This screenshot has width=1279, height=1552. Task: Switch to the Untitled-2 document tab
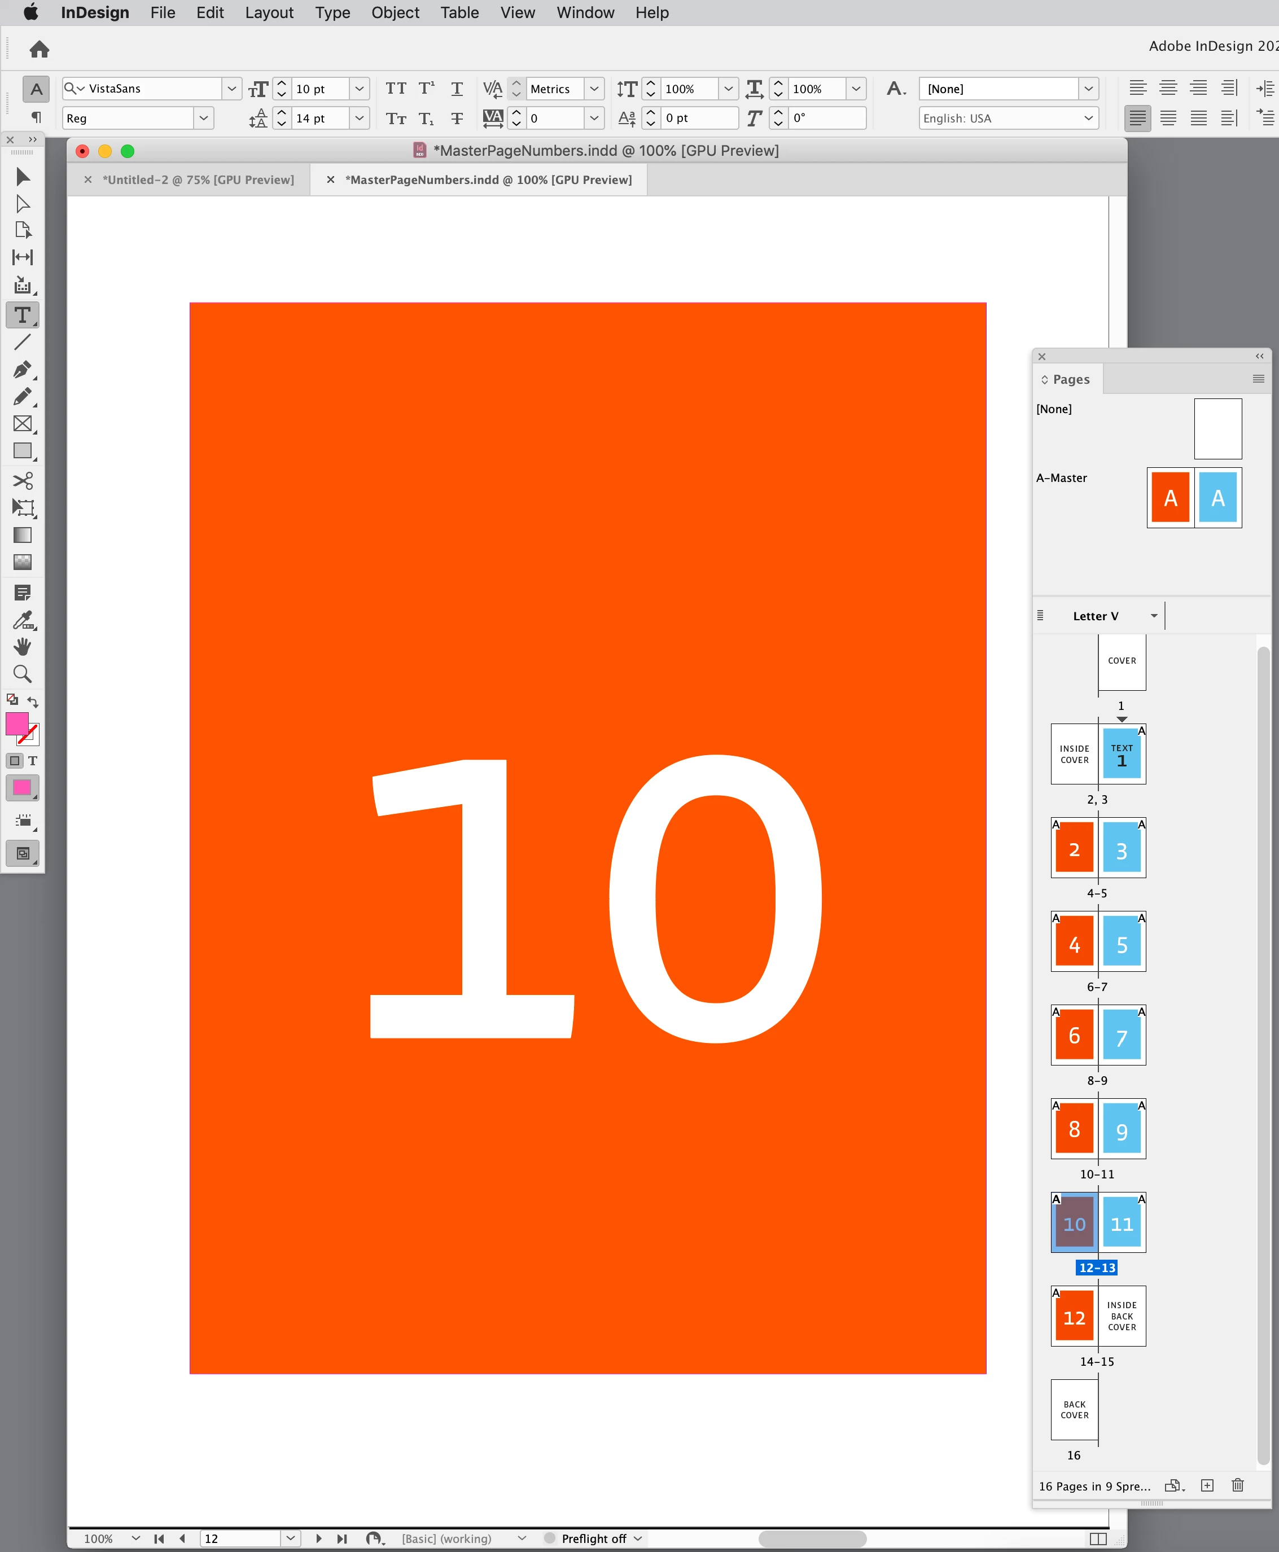[198, 179]
